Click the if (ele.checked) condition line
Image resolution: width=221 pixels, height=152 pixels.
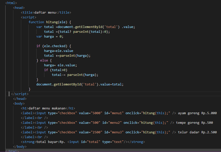52,46
